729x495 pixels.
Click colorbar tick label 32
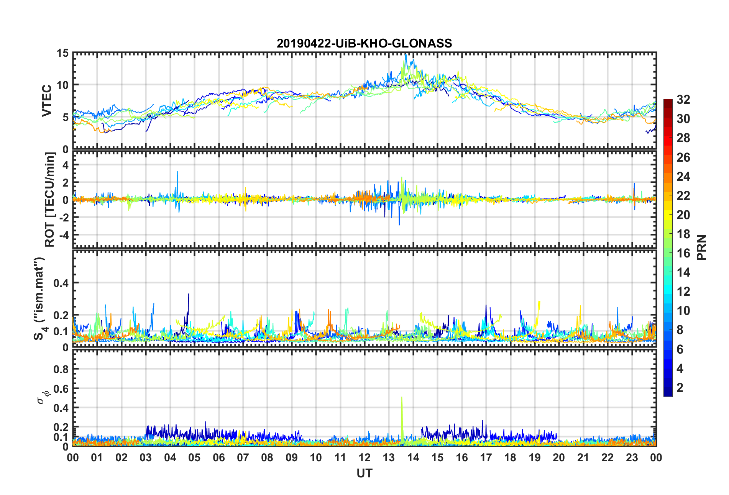point(683,100)
